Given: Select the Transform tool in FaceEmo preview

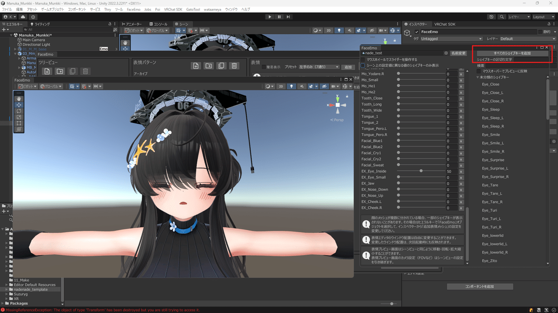Looking at the screenshot, I should [19, 129].
